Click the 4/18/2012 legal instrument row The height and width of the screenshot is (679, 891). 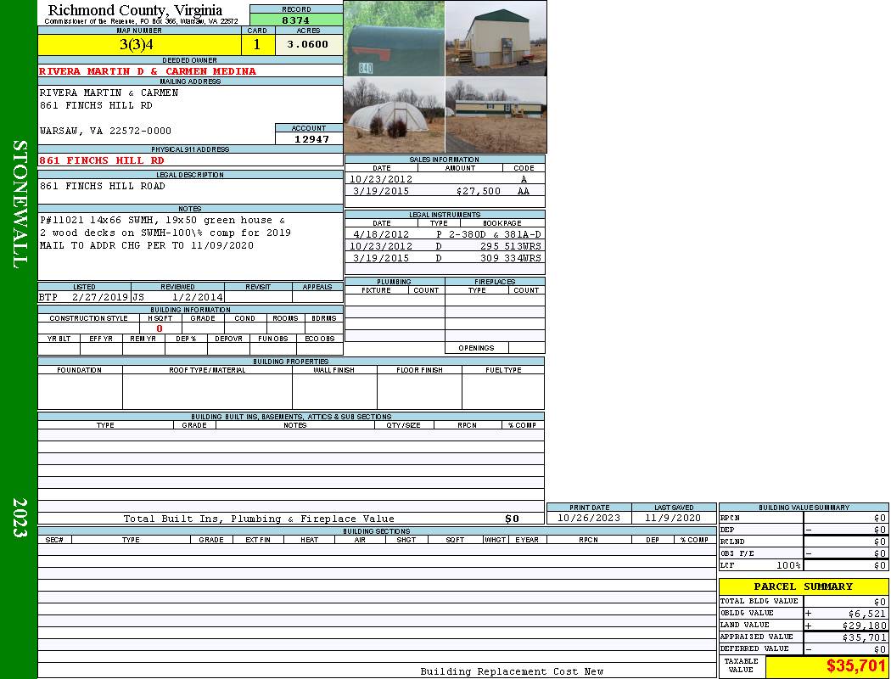444,234
